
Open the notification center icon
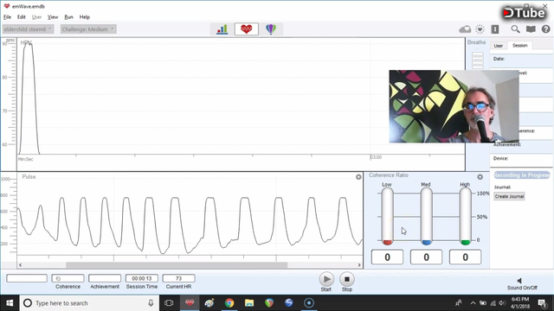click(543, 303)
